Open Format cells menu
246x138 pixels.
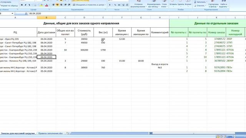coord(188,4)
